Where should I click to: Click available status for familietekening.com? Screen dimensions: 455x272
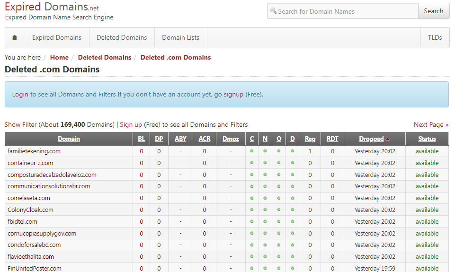click(427, 151)
